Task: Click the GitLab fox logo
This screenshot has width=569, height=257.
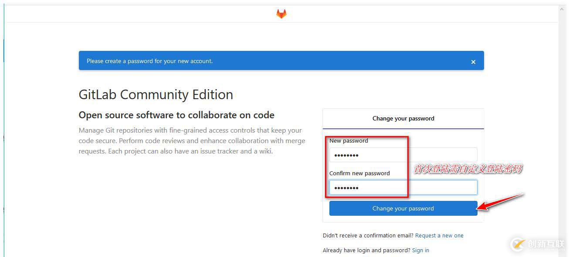Action: coord(281,14)
